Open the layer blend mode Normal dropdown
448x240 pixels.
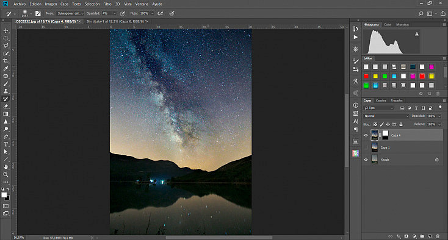coord(386,116)
